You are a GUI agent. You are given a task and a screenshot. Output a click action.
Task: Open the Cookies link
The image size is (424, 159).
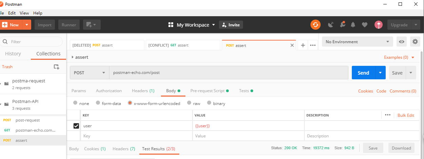(365, 91)
